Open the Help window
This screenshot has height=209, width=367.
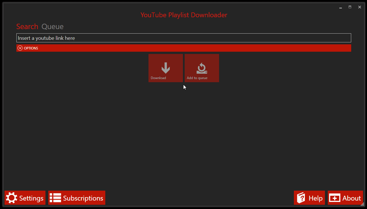(309, 198)
